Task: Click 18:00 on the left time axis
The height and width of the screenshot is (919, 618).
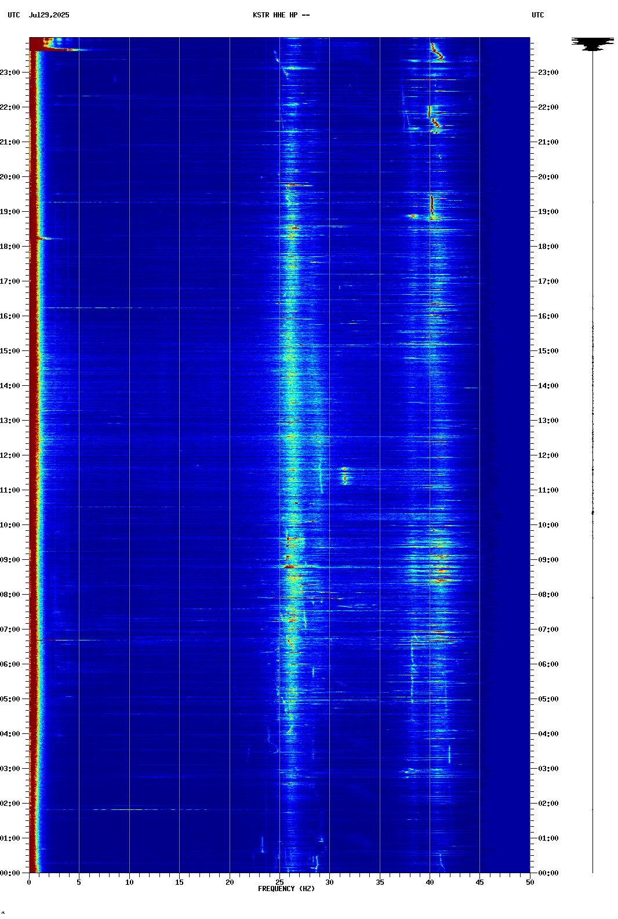Action: [x=10, y=247]
